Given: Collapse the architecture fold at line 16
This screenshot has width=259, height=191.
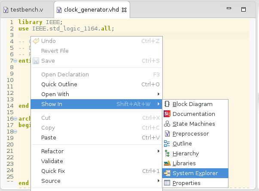Looking at the screenshot, I should (x=15, y=119).
